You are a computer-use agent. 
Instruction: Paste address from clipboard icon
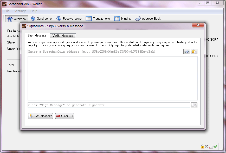coord(194,52)
